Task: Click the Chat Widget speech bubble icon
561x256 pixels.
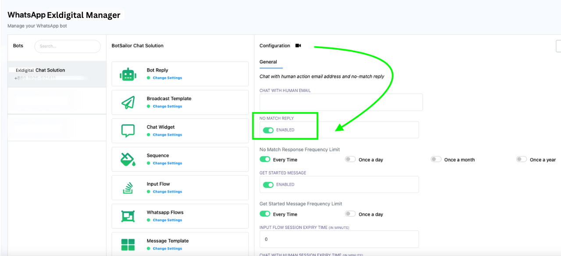Action: 128,131
